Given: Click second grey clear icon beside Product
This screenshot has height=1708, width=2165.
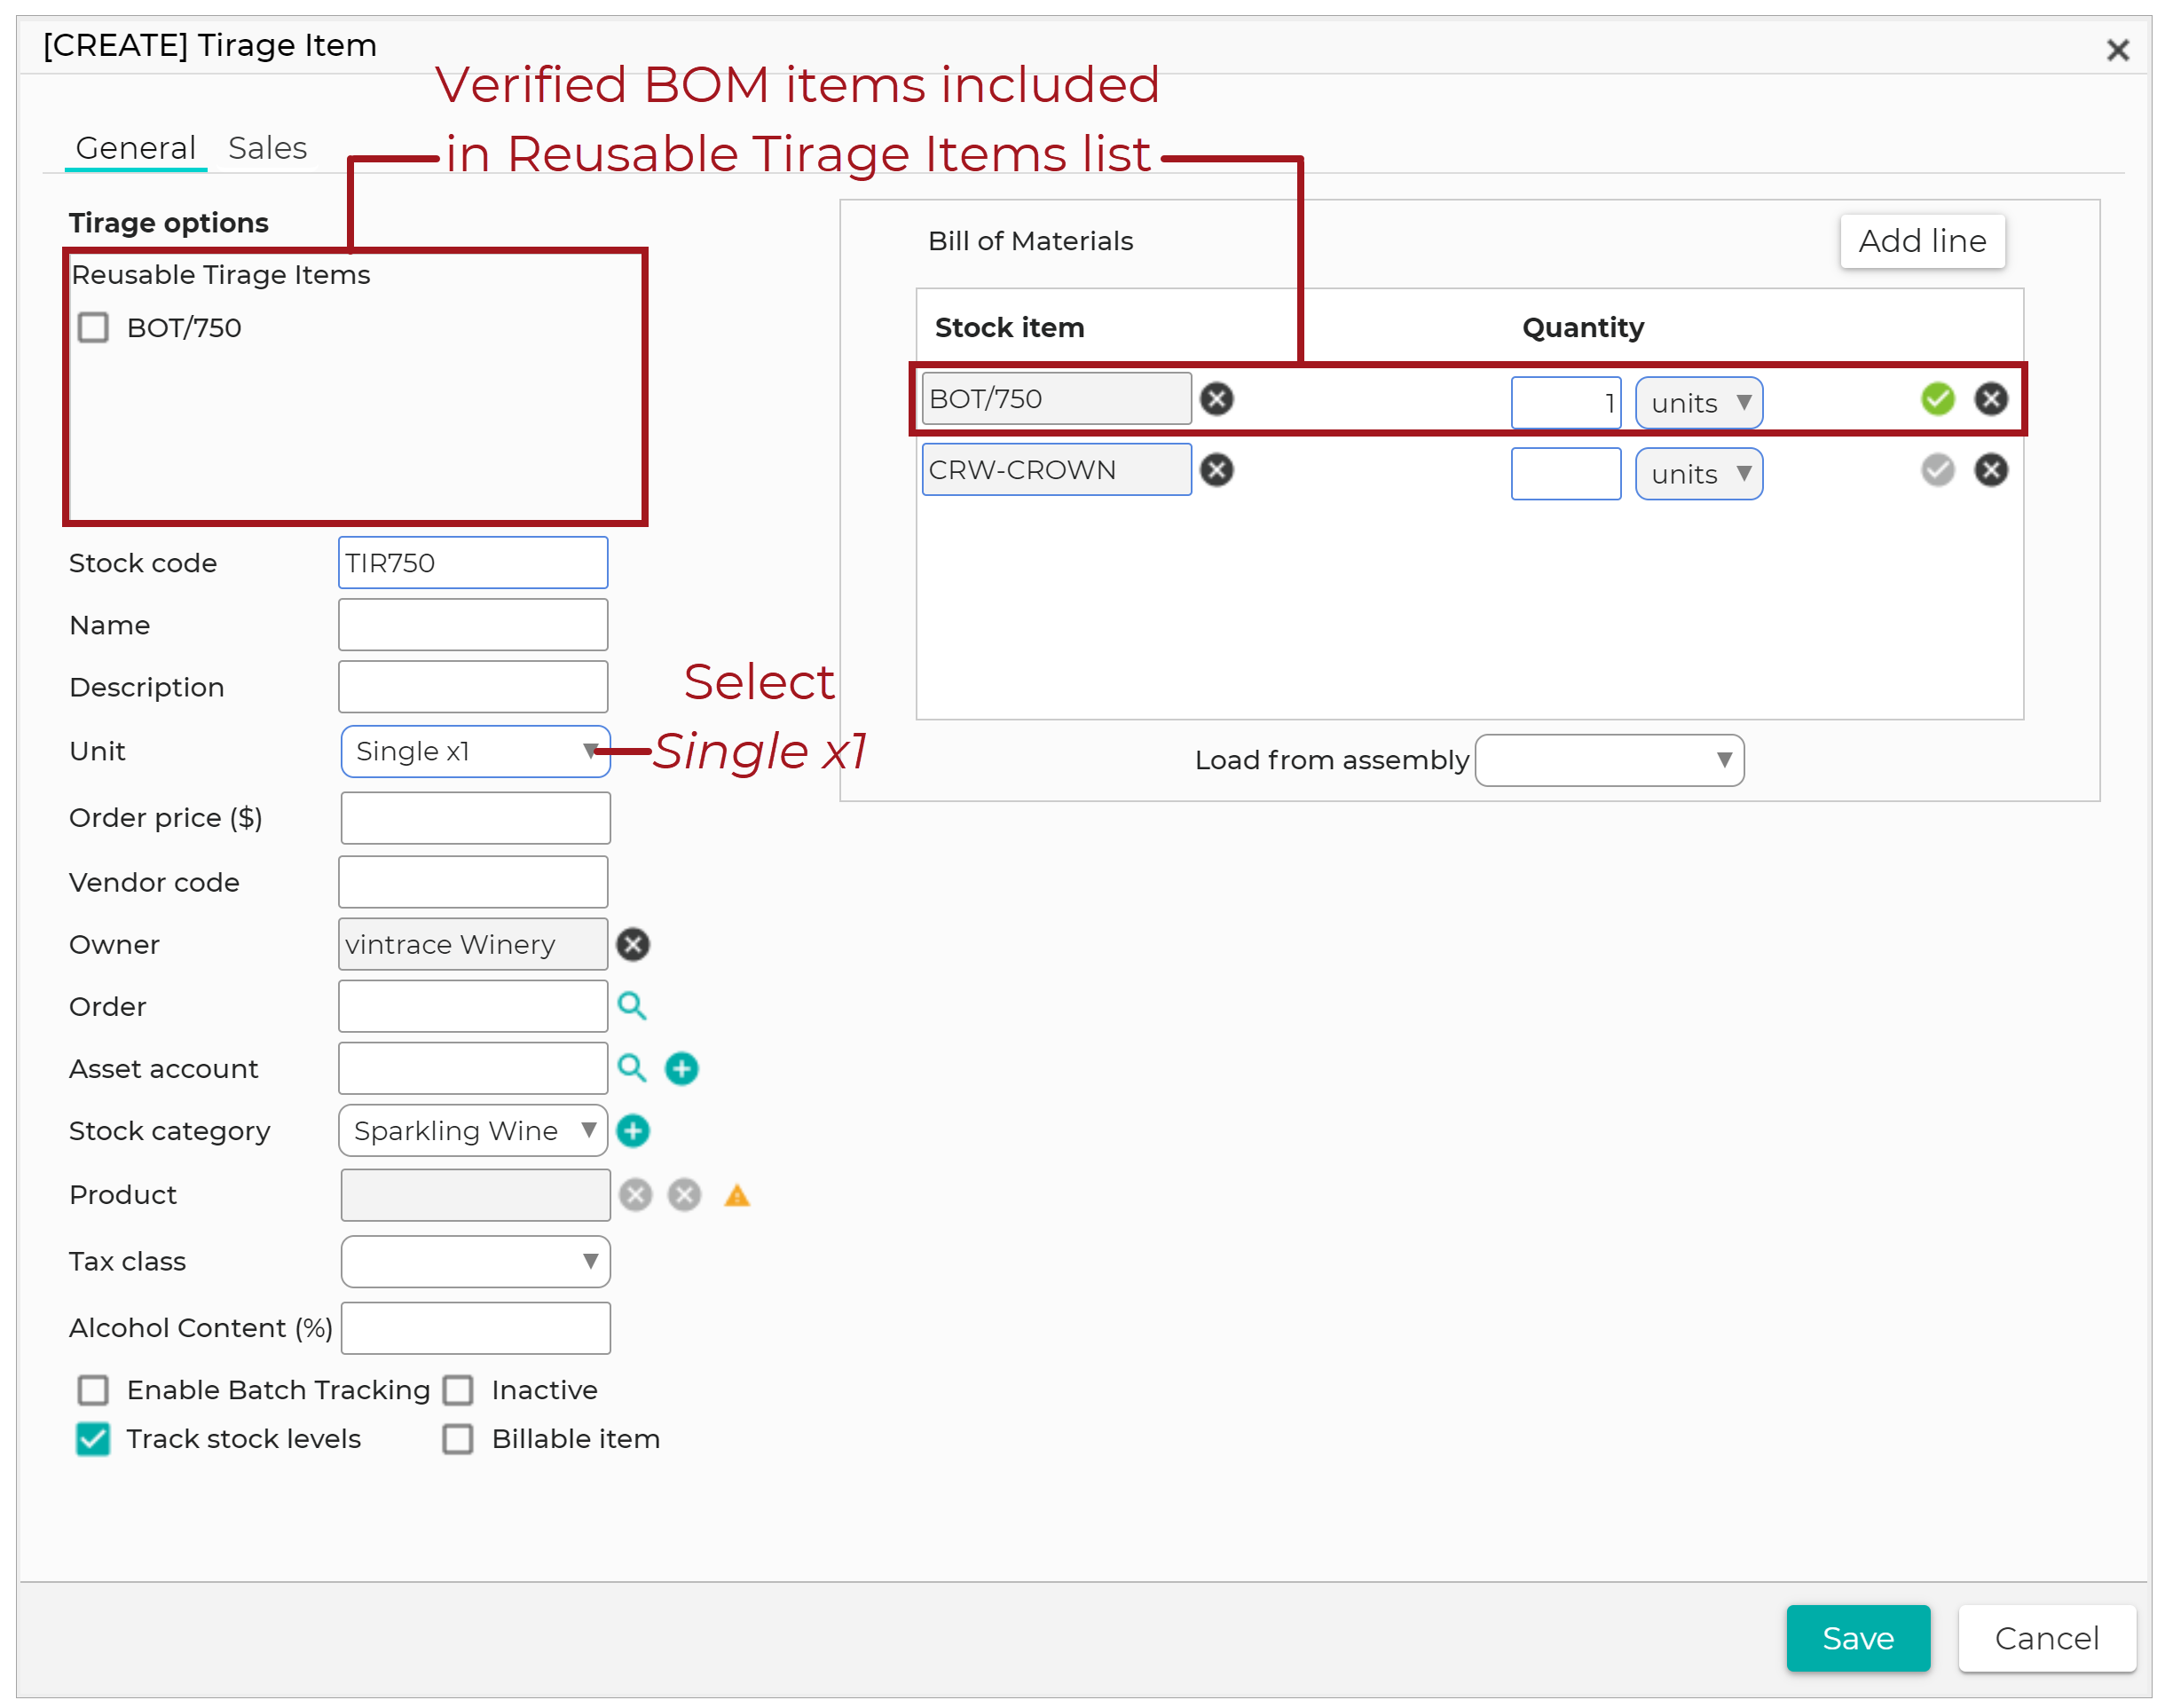Looking at the screenshot, I should [684, 1194].
